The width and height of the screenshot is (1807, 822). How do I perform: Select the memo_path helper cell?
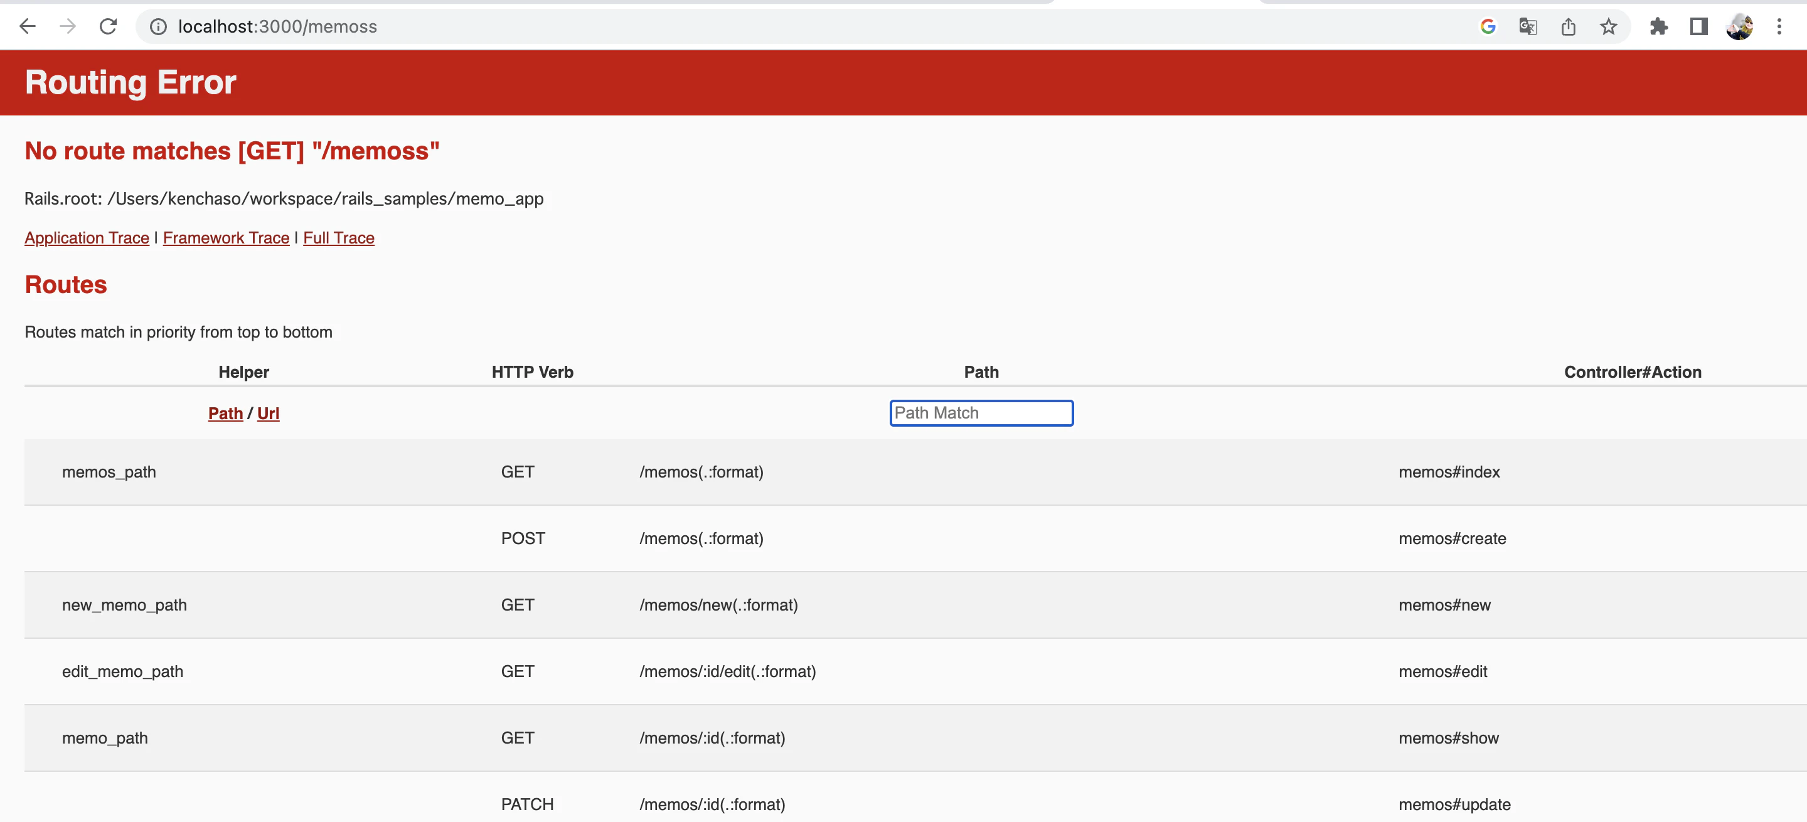pyautogui.click(x=105, y=738)
